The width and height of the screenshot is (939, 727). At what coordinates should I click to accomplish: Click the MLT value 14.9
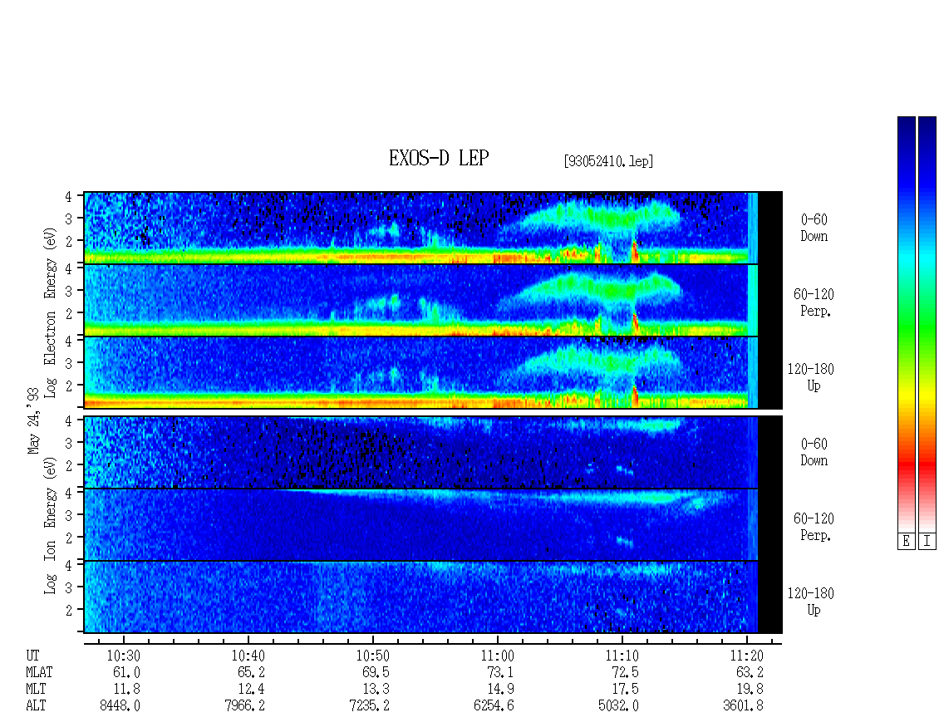(x=500, y=690)
